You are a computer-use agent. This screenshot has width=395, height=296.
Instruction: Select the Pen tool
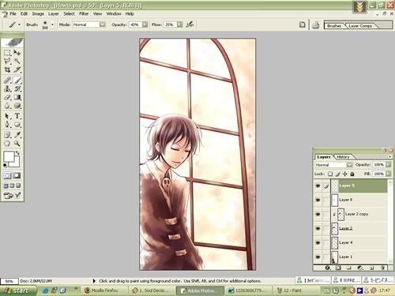click(7, 125)
